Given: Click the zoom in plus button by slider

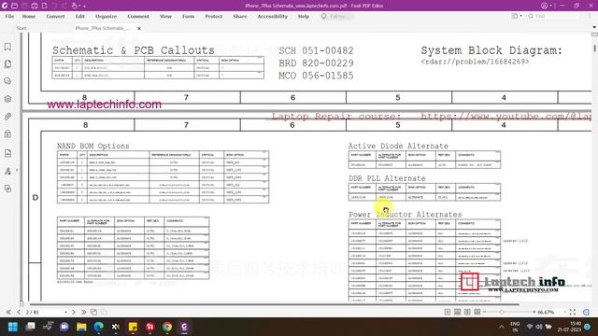Looking at the screenshot, I should [534, 312].
